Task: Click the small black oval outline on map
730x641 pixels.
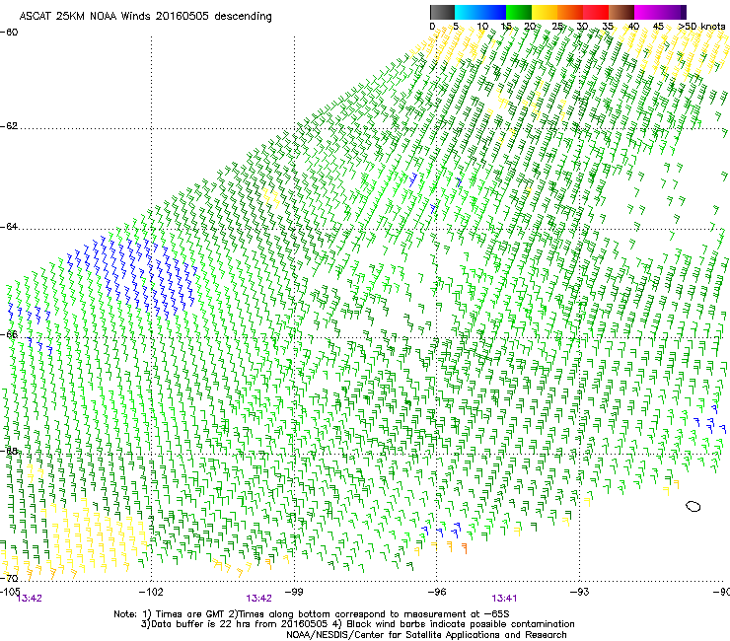Action: 693,507
